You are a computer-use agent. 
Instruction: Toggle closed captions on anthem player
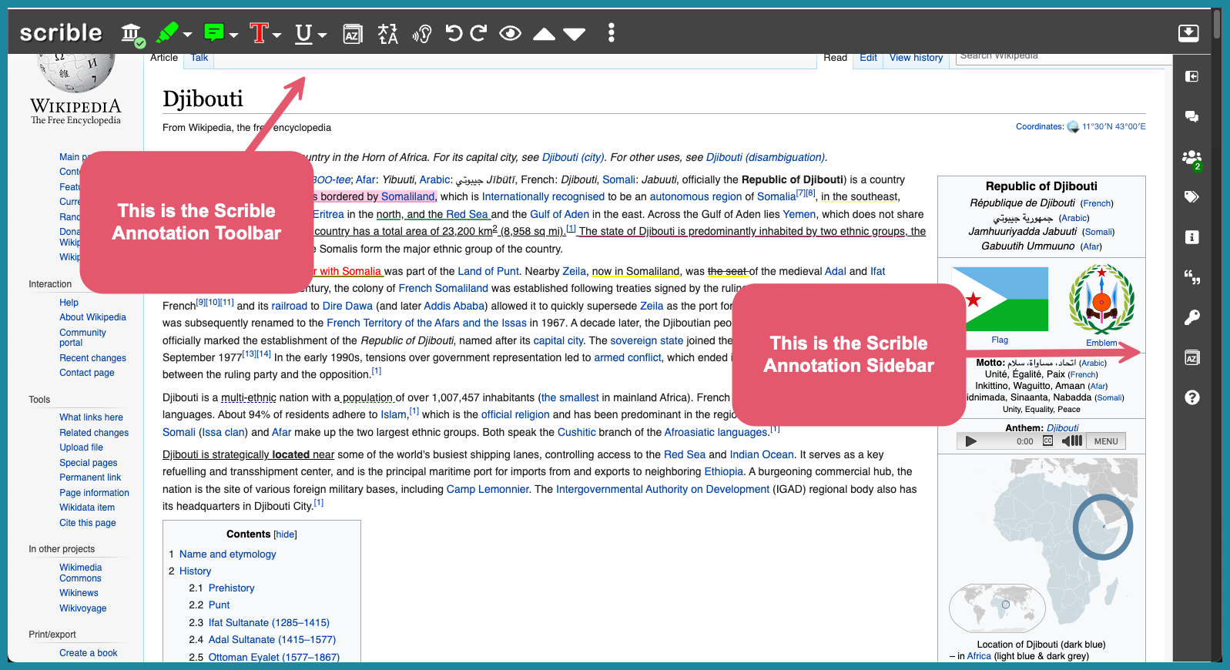[1047, 441]
